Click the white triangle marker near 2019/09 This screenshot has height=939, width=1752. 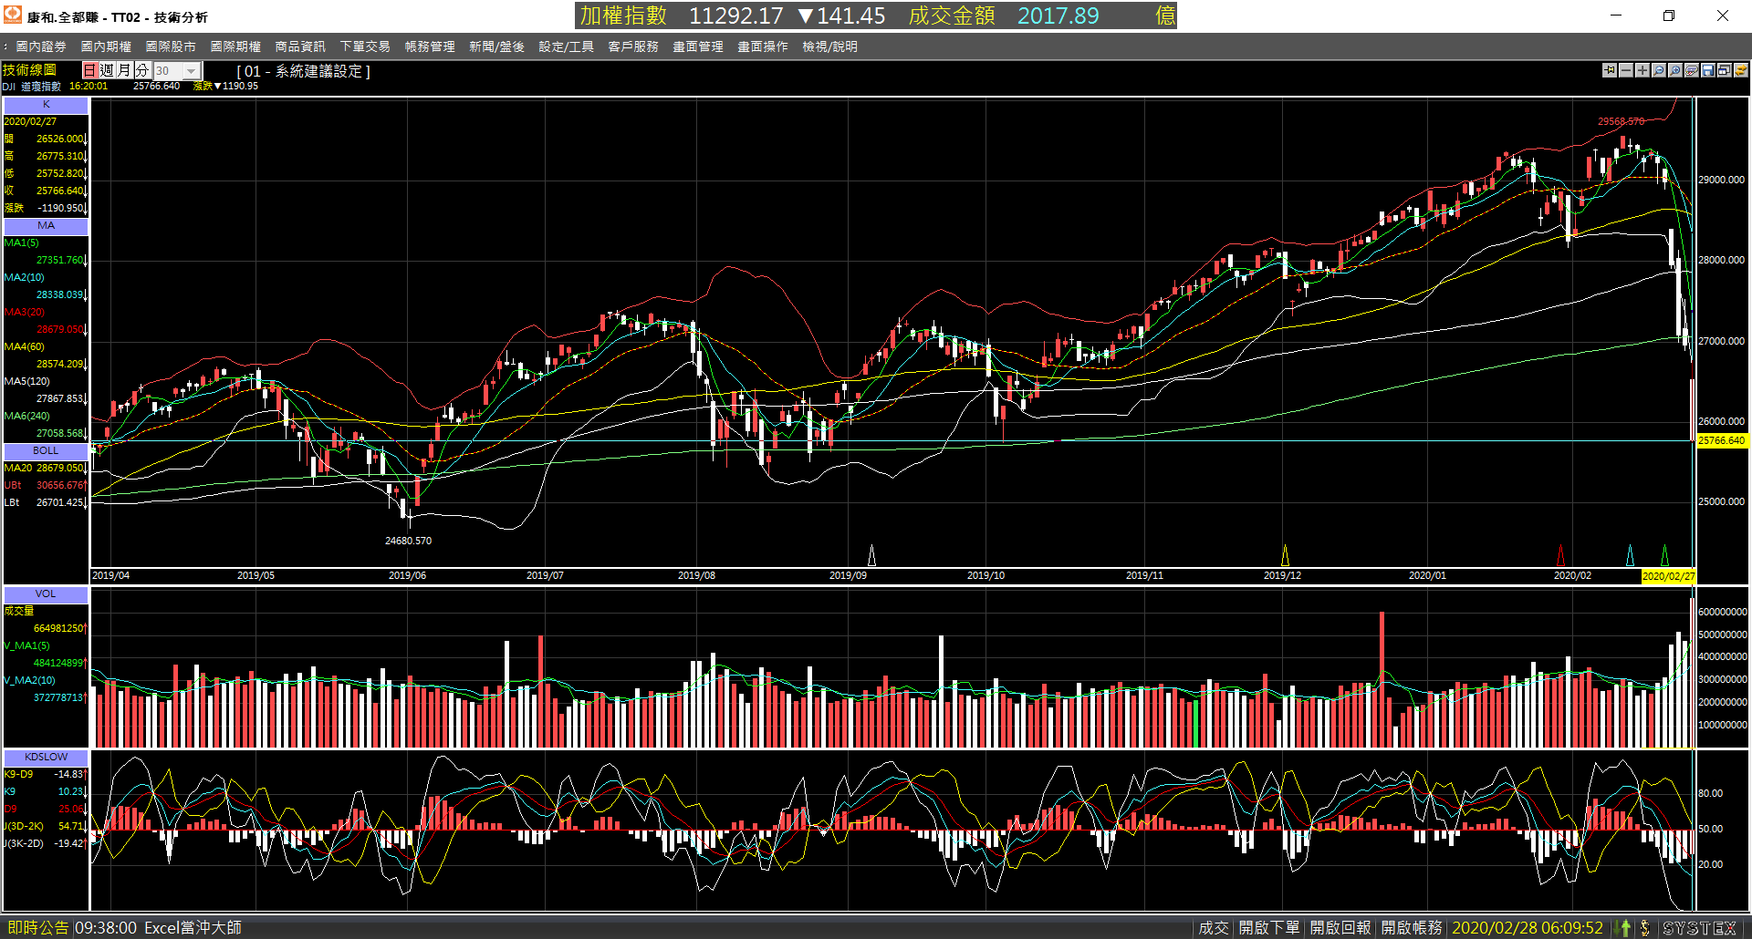[x=871, y=555]
